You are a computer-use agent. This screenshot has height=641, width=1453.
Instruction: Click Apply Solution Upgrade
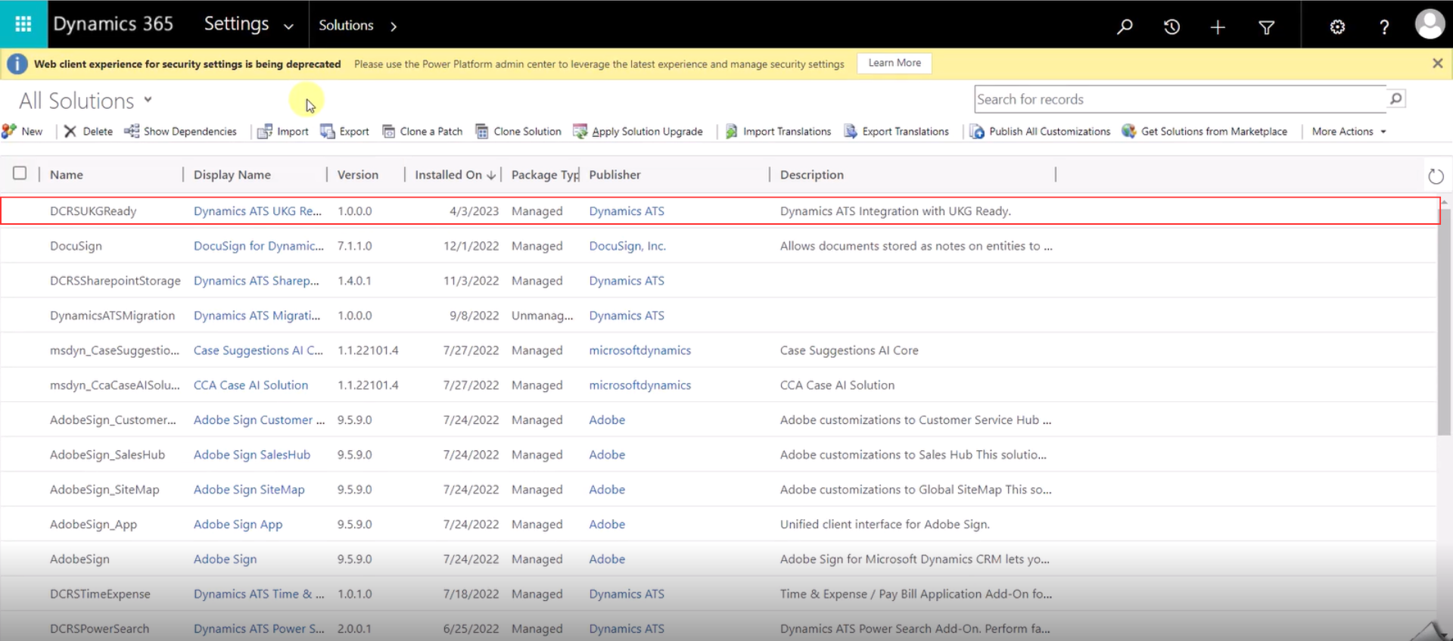pyautogui.click(x=638, y=131)
